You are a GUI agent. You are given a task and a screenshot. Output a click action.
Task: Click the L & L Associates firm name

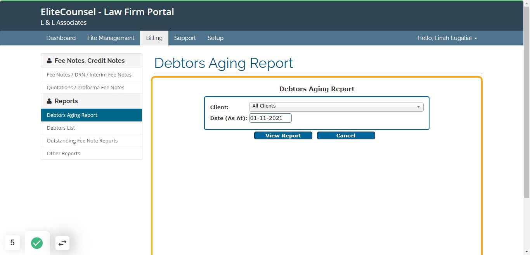click(64, 23)
